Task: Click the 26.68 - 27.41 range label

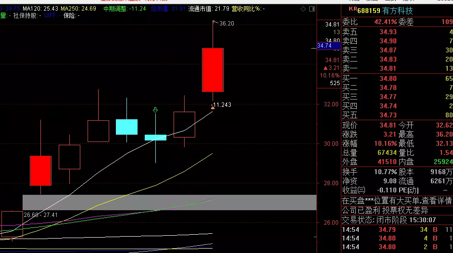Action: (41, 215)
